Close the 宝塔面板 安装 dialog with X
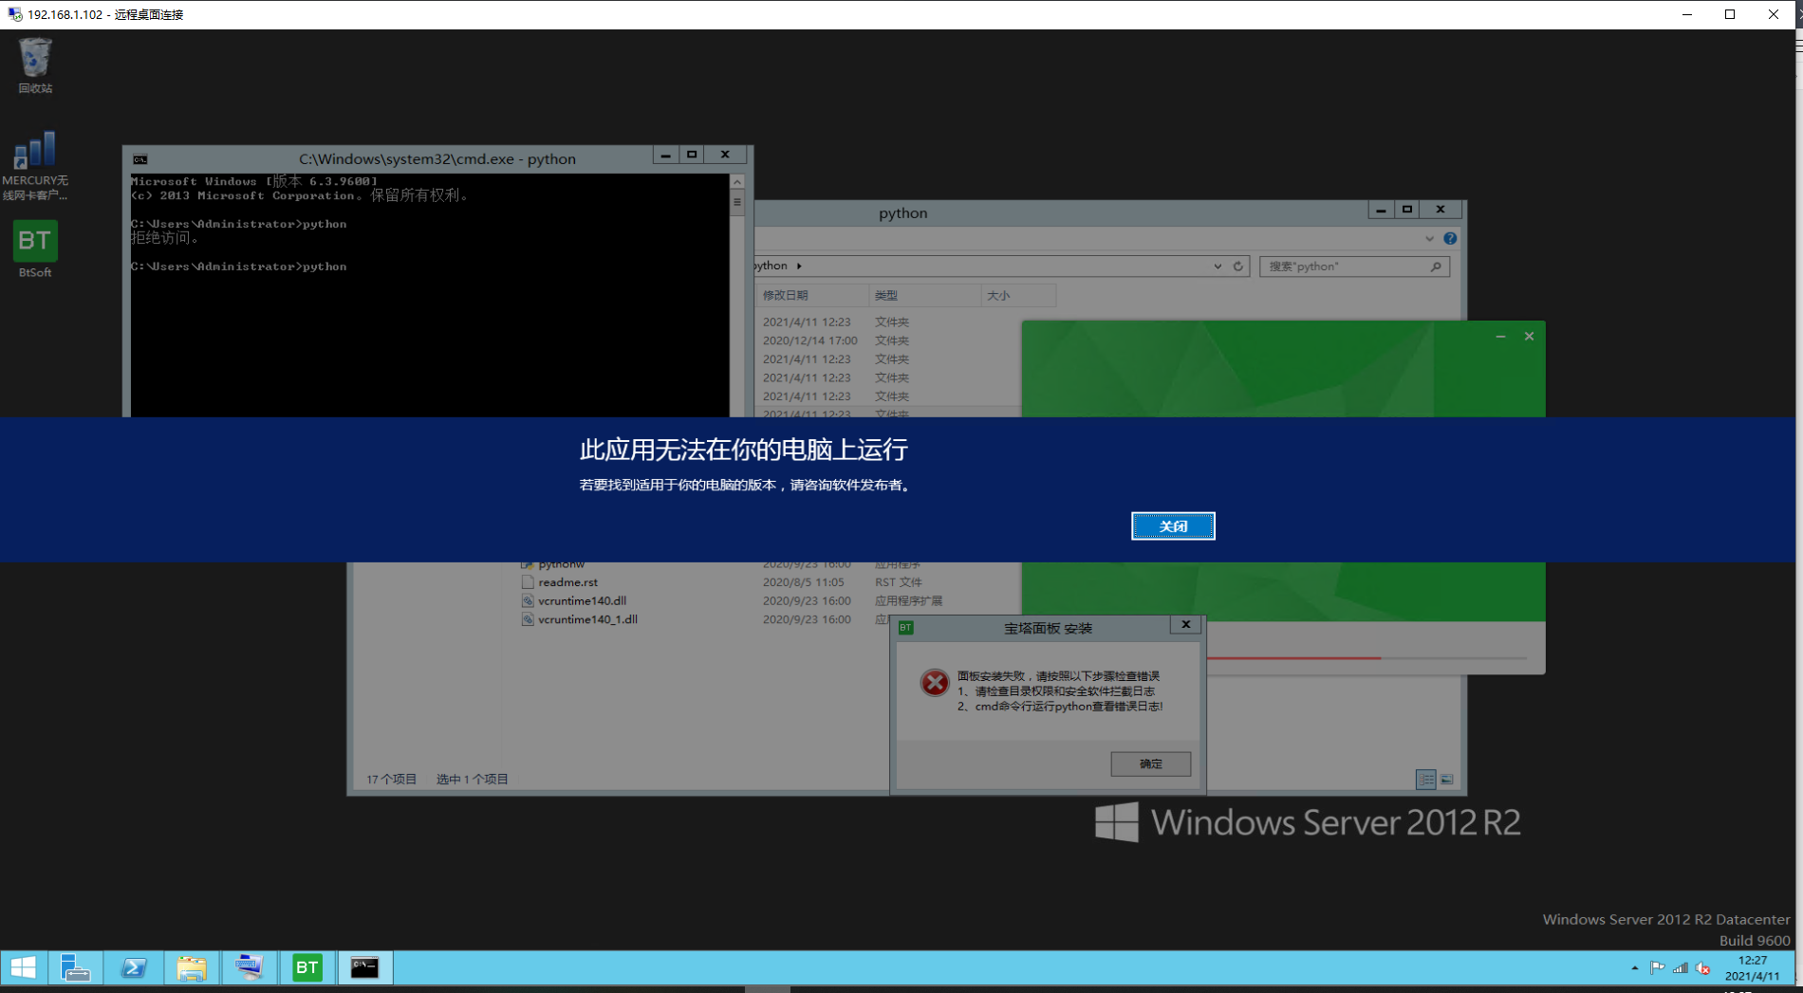 pos(1185,625)
